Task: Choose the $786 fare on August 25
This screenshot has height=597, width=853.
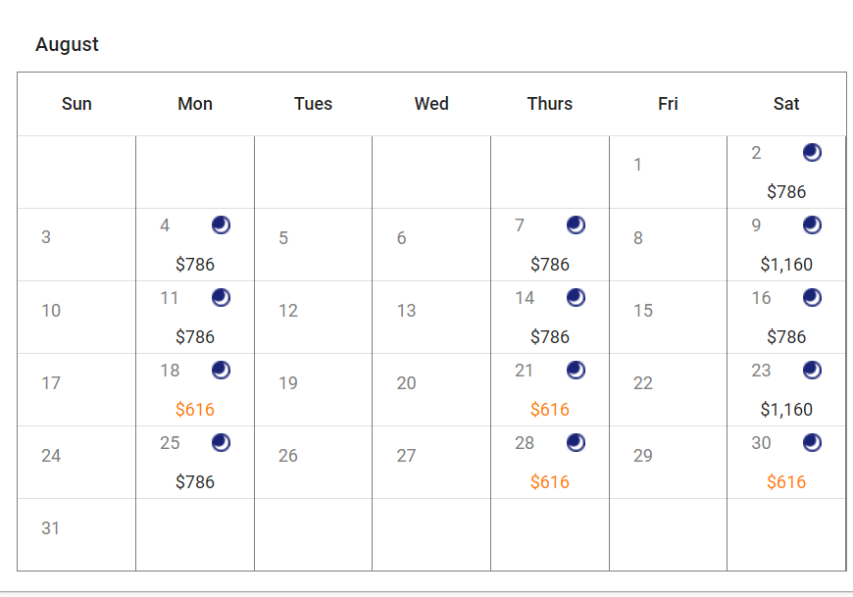Action: point(195,481)
